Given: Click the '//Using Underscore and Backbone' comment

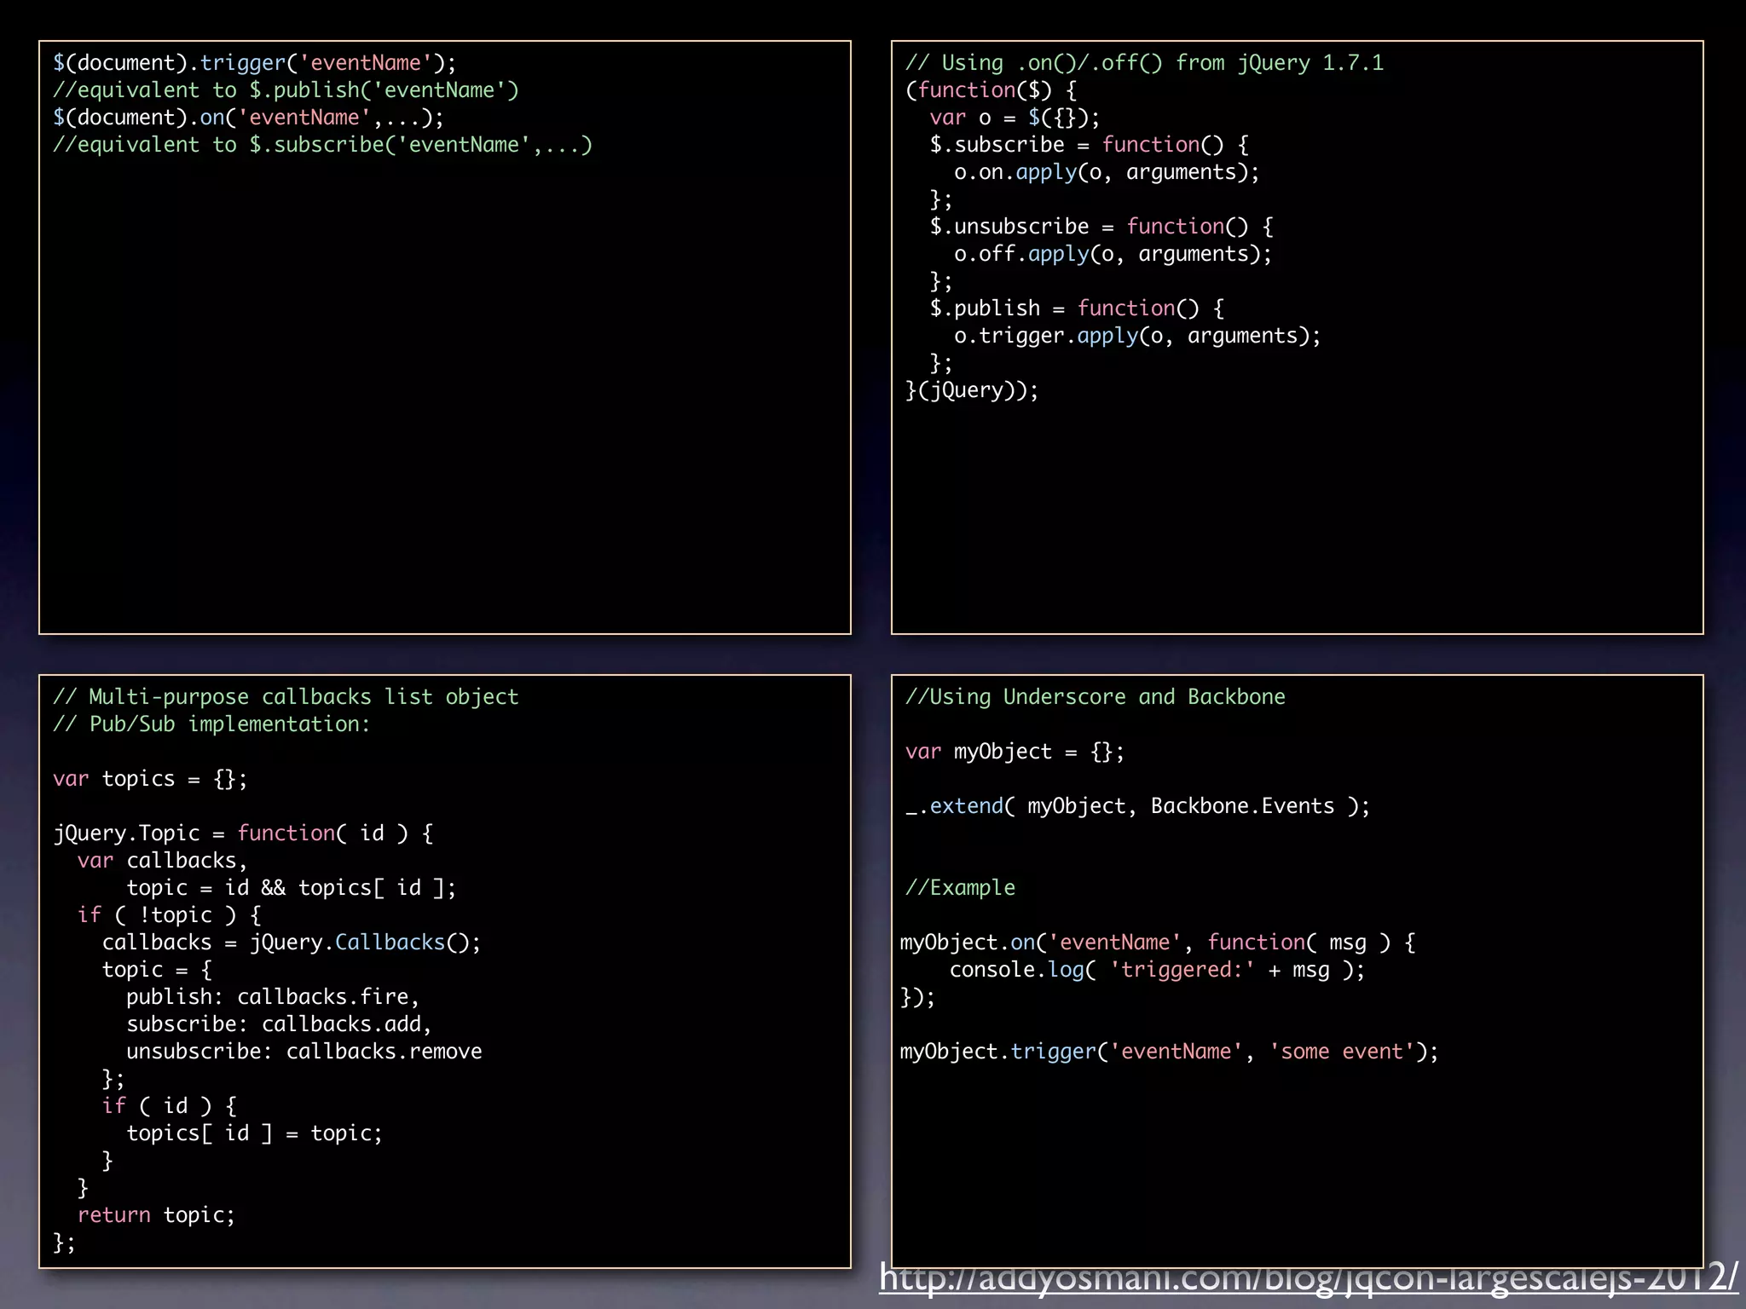Looking at the screenshot, I should [x=1095, y=697].
